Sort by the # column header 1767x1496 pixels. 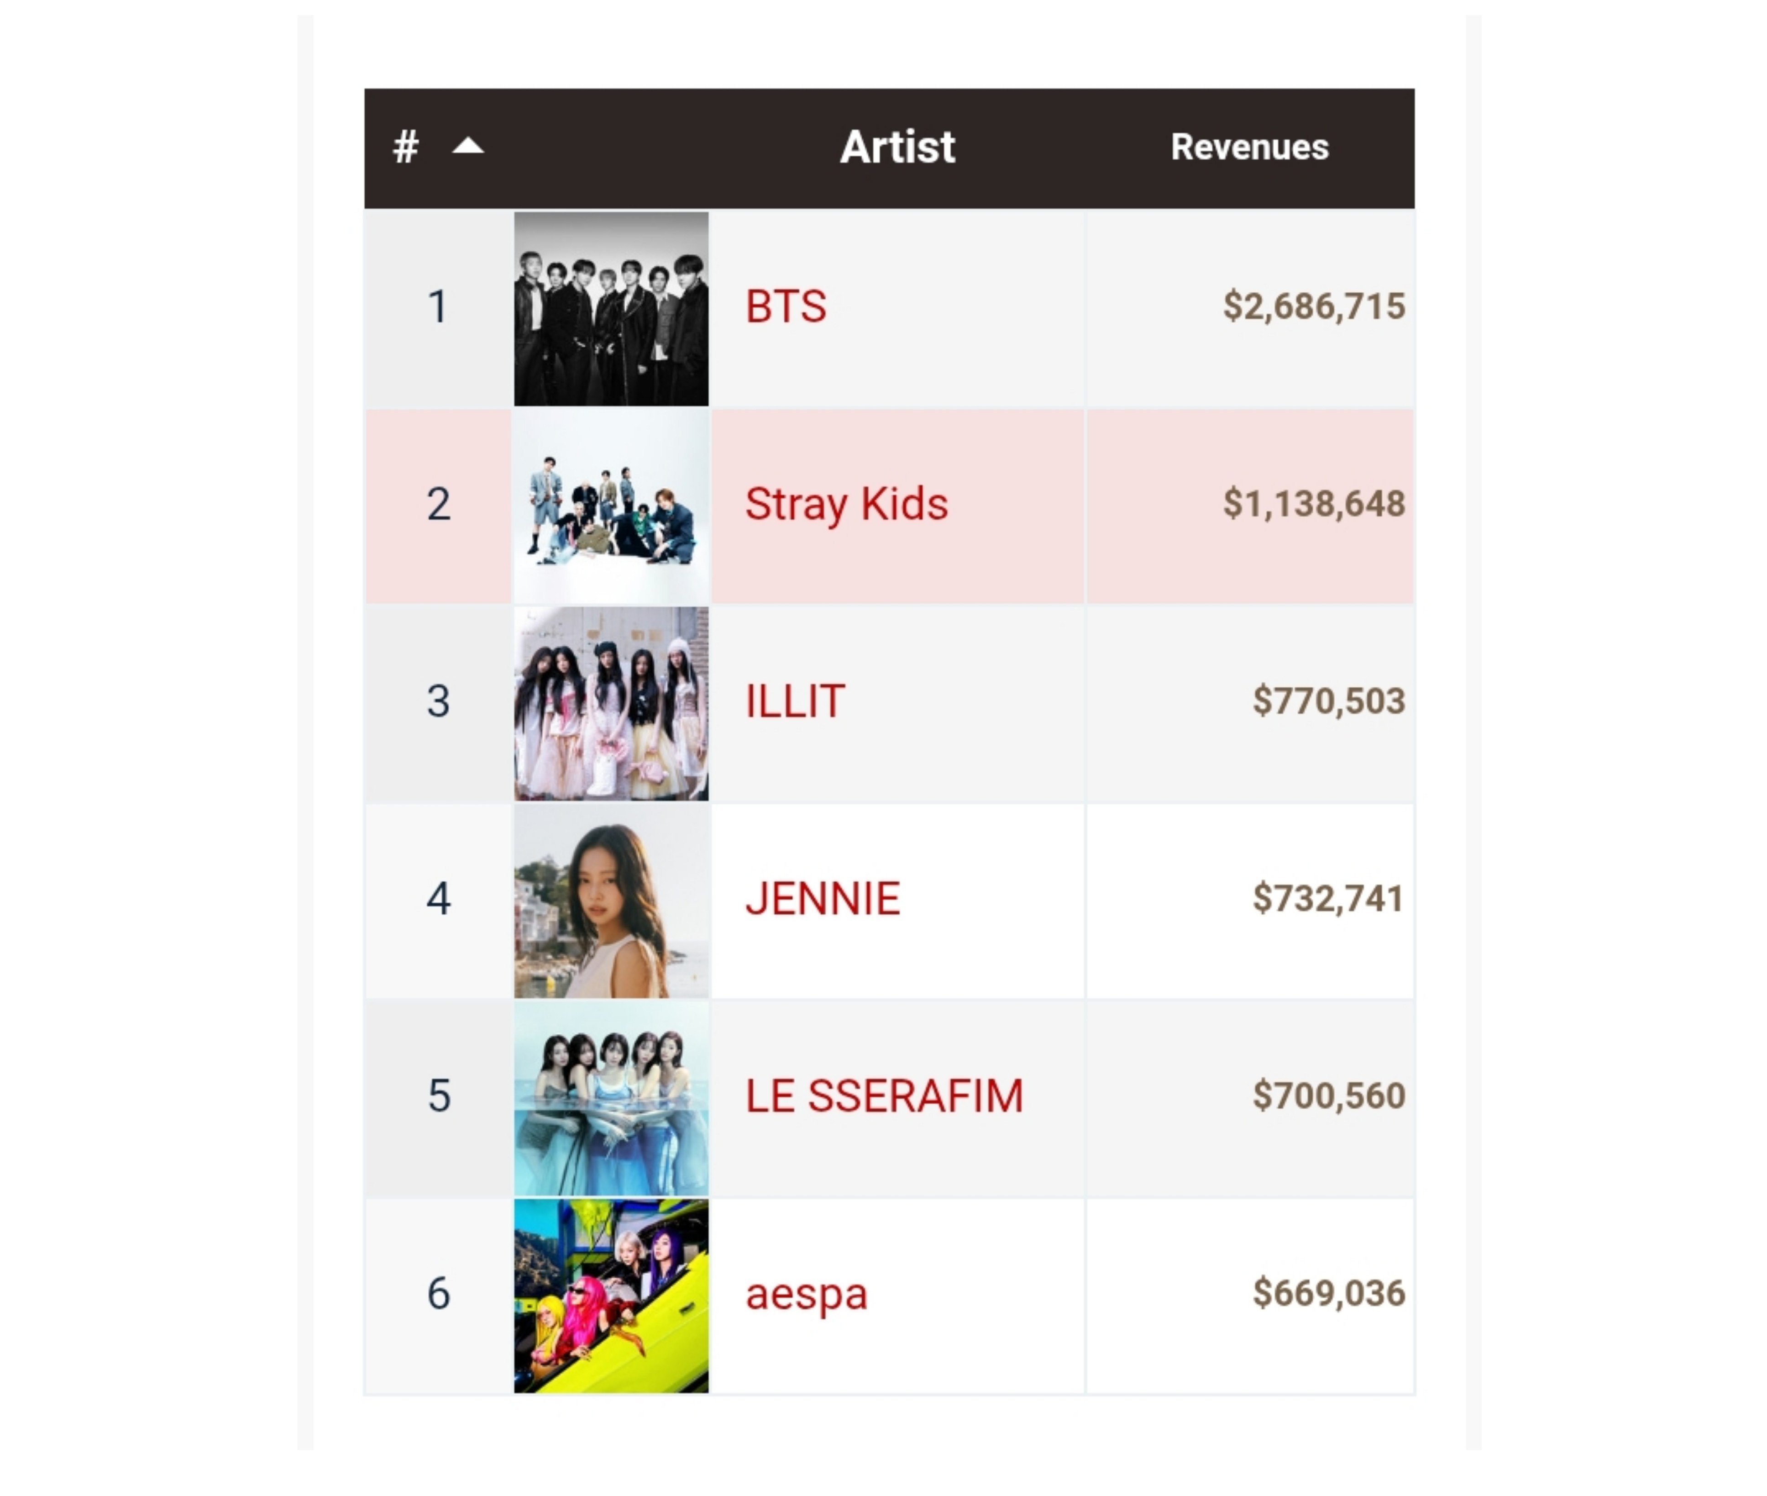coord(406,147)
